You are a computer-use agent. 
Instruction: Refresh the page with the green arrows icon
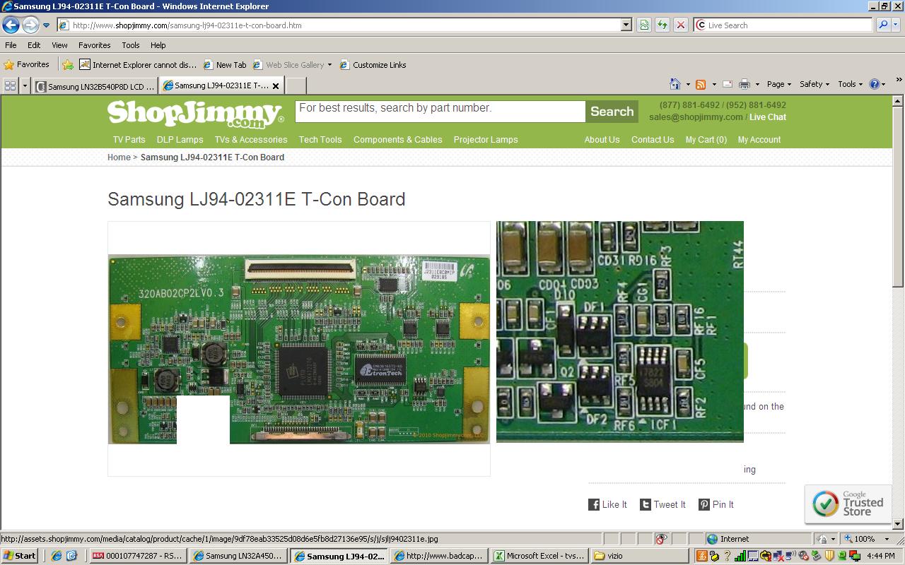pyautogui.click(x=662, y=25)
